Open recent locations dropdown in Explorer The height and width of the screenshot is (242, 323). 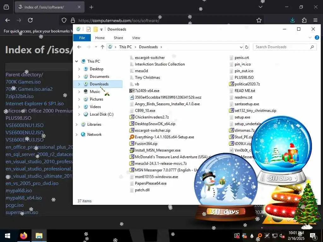tap(96, 47)
